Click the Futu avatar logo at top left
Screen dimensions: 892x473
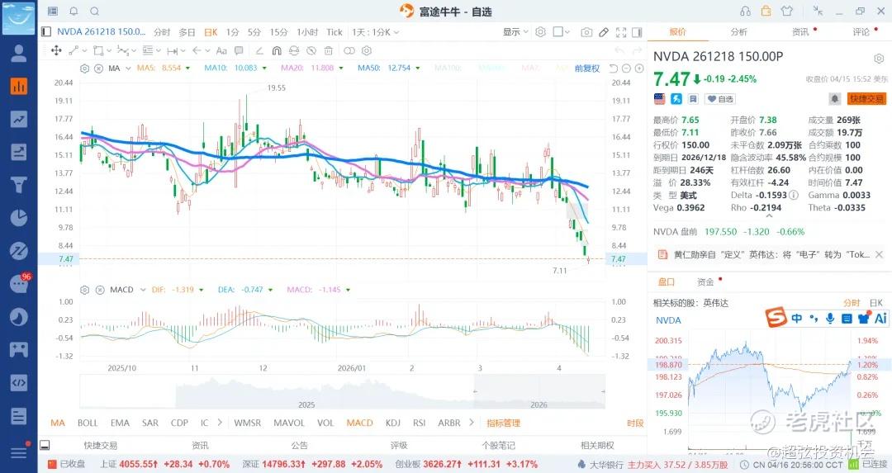(19, 17)
